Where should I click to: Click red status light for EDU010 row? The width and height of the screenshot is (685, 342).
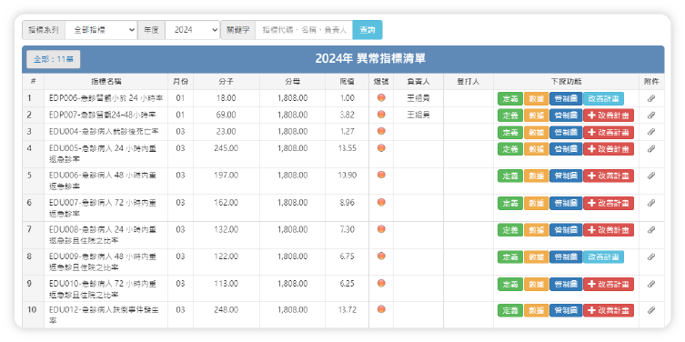[x=381, y=283]
